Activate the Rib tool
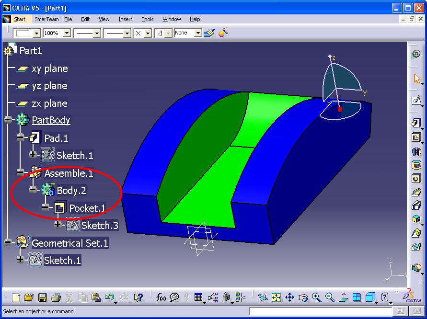The image size is (427, 319). tap(416, 193)
